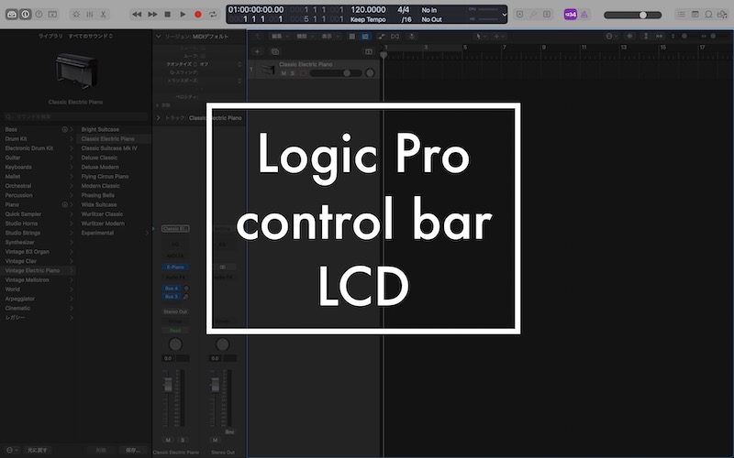This screenshot has width=734, height=458.
Task: Open the Note Pads button
Action: click(695, 15)
